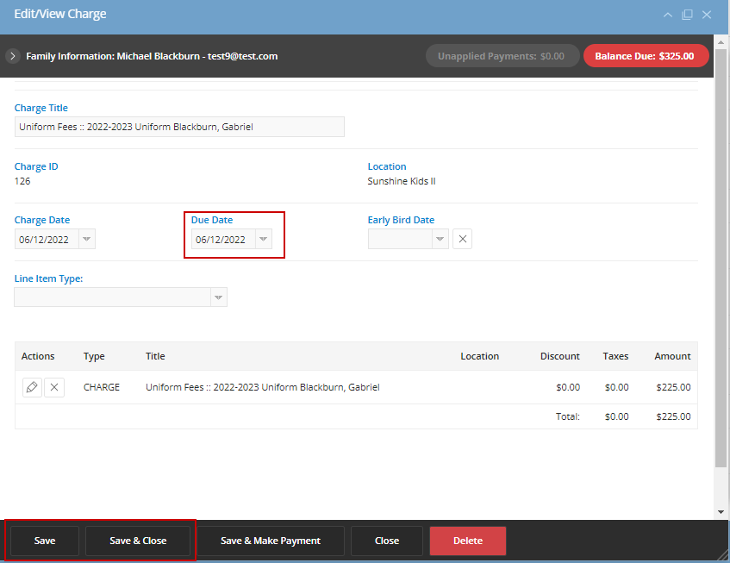Open the Charge Date calendar dropdown
This screenshot has width=730, height=563.
tap(86, 239)
